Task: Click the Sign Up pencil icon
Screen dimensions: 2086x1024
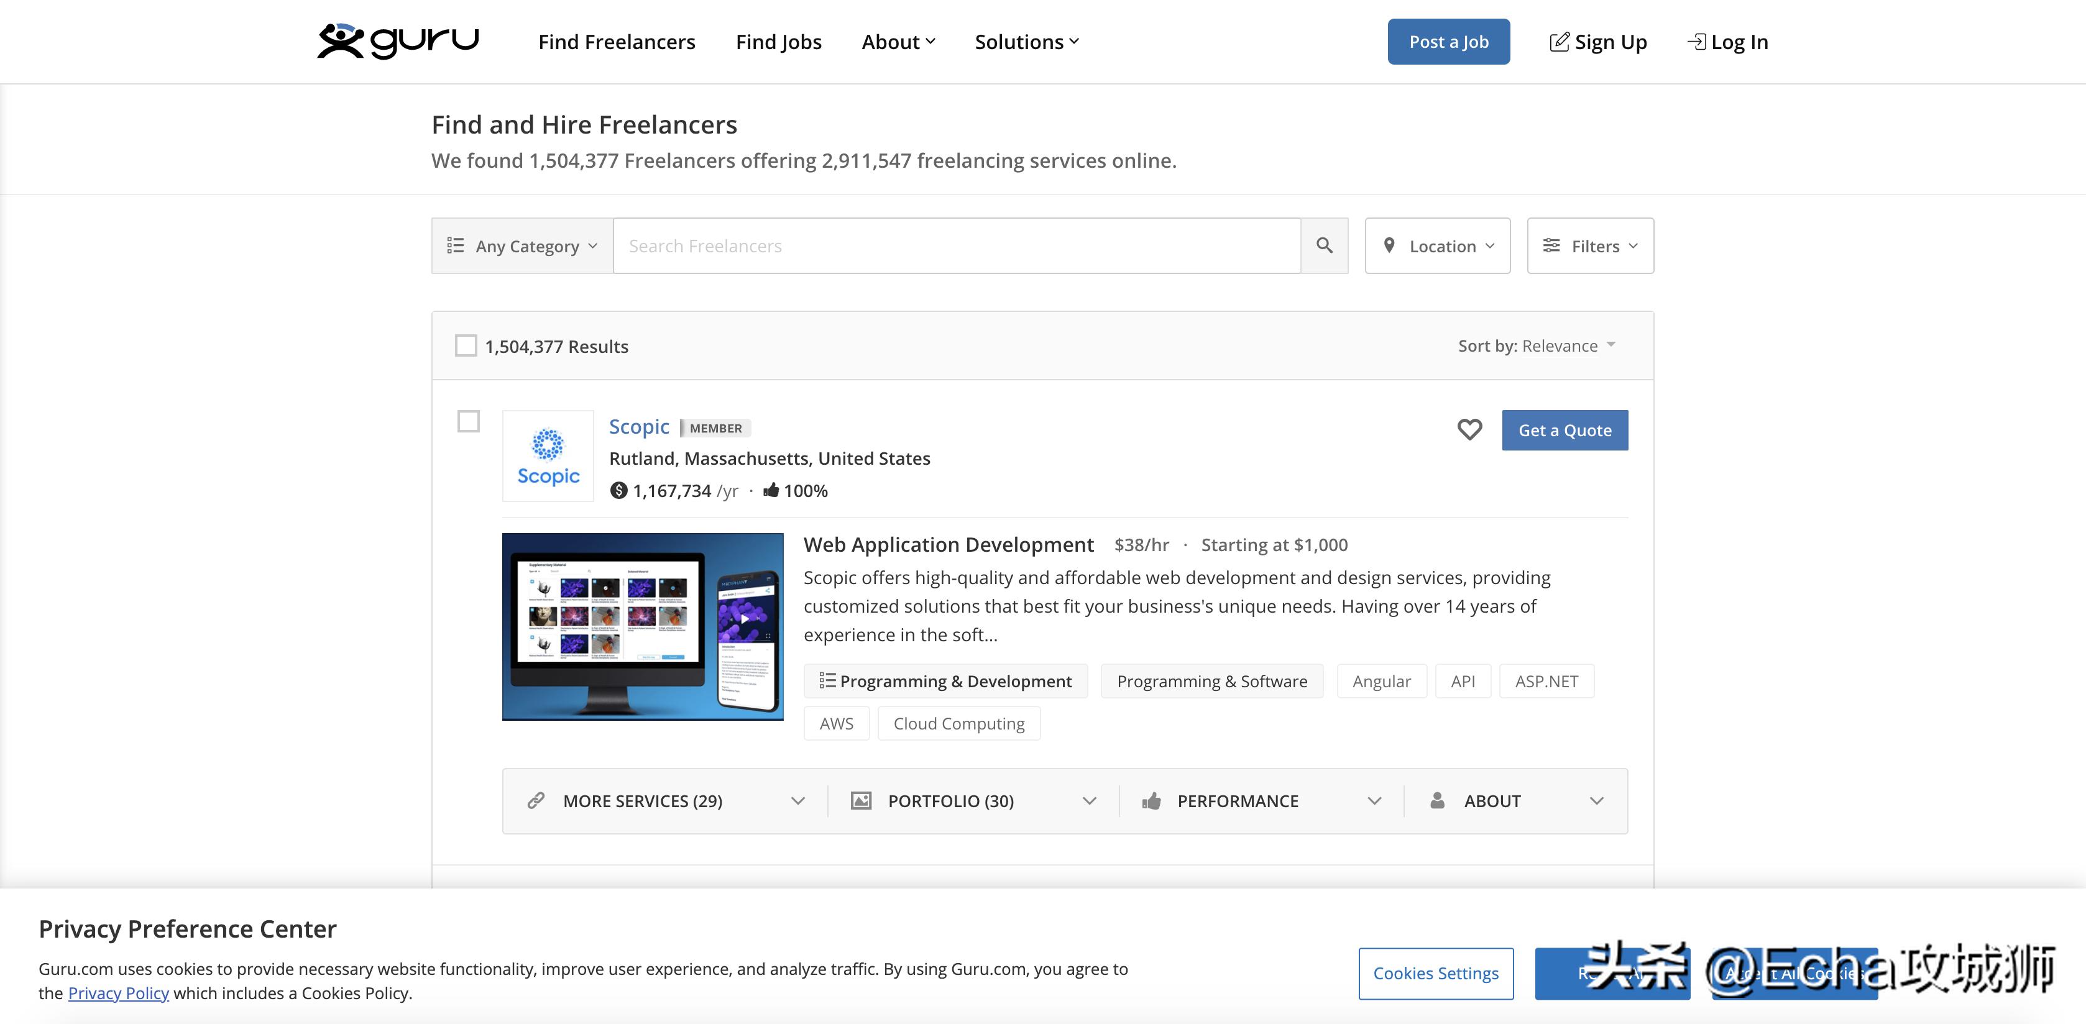Action: tap(1558, 42)
